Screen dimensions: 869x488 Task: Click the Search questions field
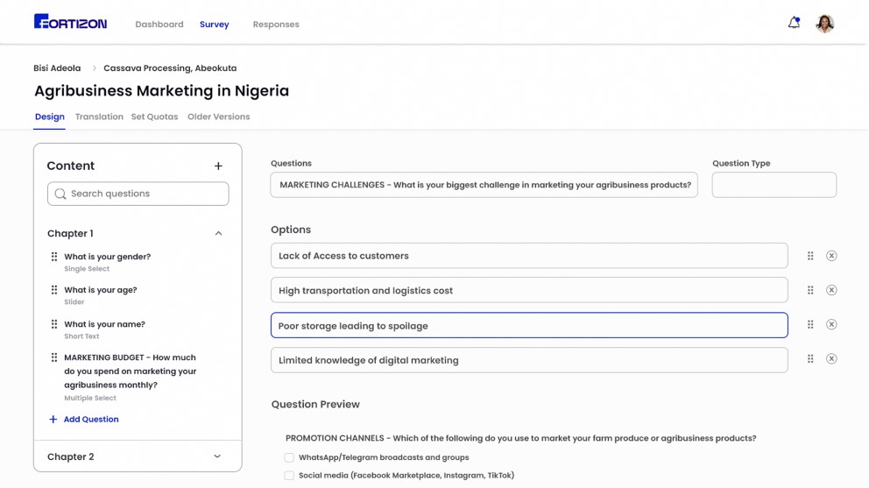point(138,194)
